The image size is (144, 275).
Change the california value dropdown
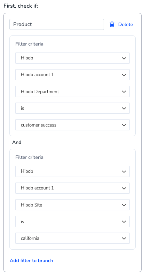72,238
